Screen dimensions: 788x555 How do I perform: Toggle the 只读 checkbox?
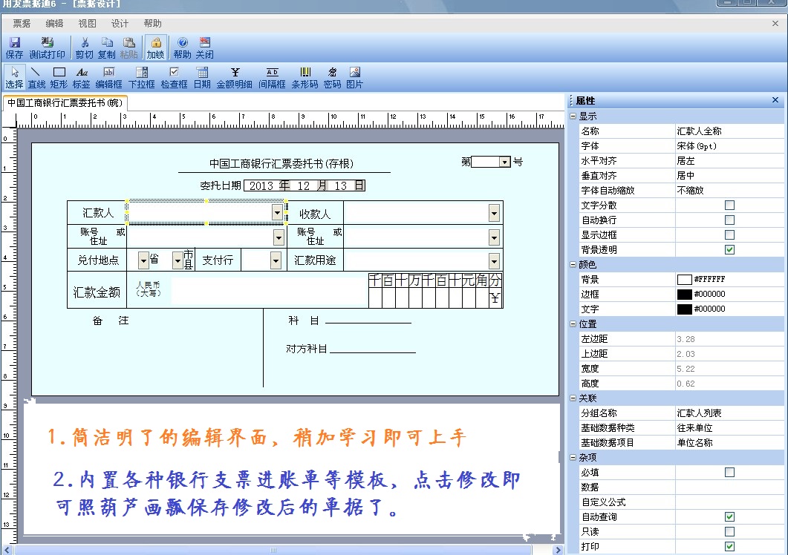pyautogui.click(x=730, y=531)
